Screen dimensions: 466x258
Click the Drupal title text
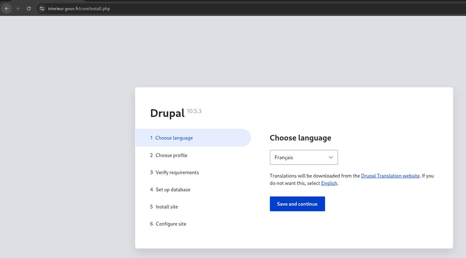[x=167, y=113]
